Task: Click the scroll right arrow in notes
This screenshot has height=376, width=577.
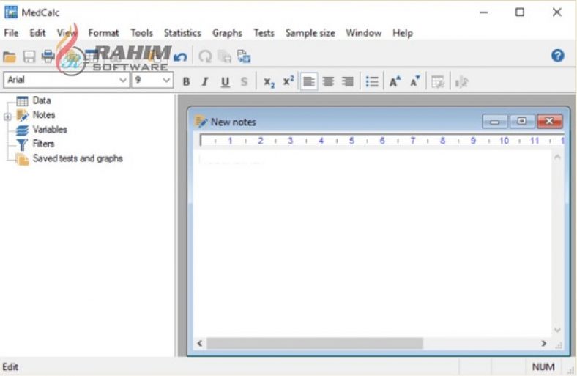Action: click(x=543, y=343)
